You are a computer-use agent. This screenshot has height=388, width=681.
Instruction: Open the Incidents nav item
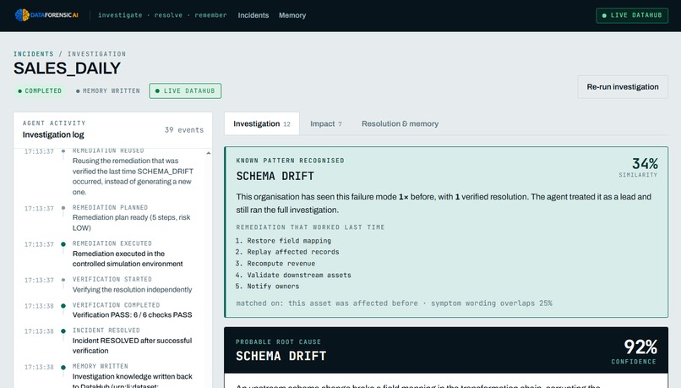pyautogui.click(x=253, y=15)
